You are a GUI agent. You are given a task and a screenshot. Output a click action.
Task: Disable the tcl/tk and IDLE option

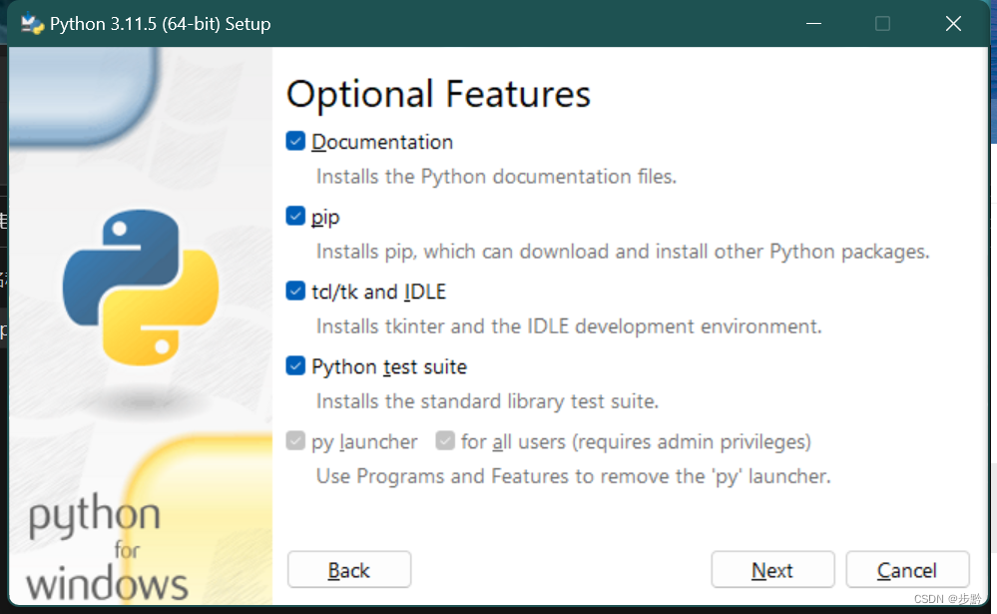click(295, 292)
